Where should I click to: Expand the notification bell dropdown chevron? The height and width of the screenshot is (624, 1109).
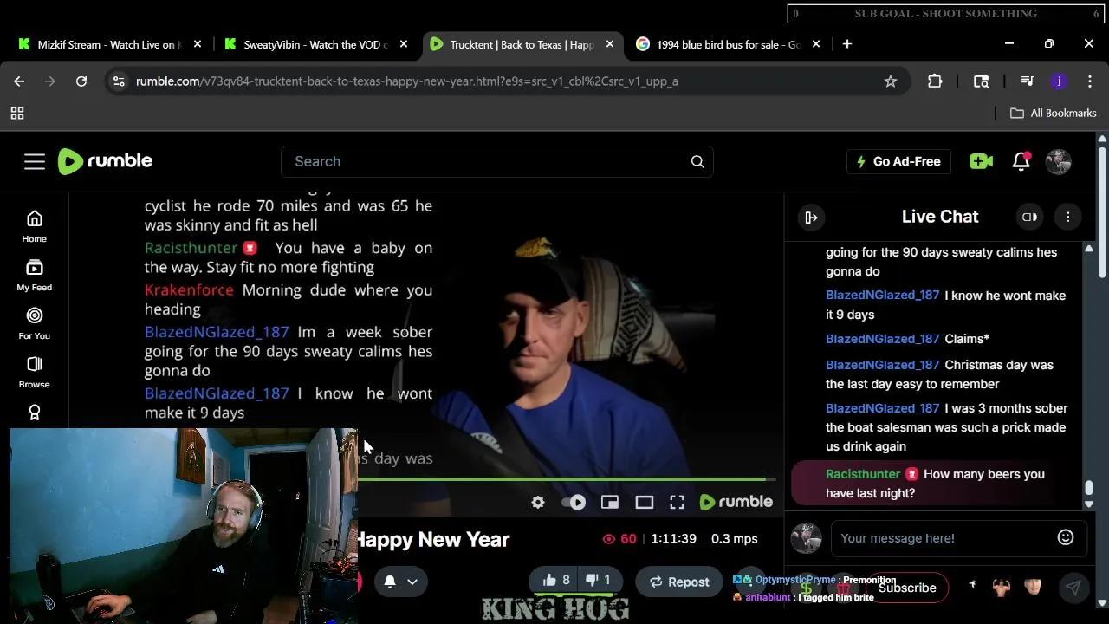412,582
